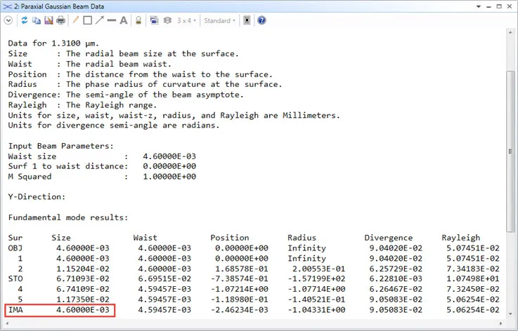This screenshot has width=518, height=331.
Task: Pick the line drawing tool
Action: [x=111, y=20]
